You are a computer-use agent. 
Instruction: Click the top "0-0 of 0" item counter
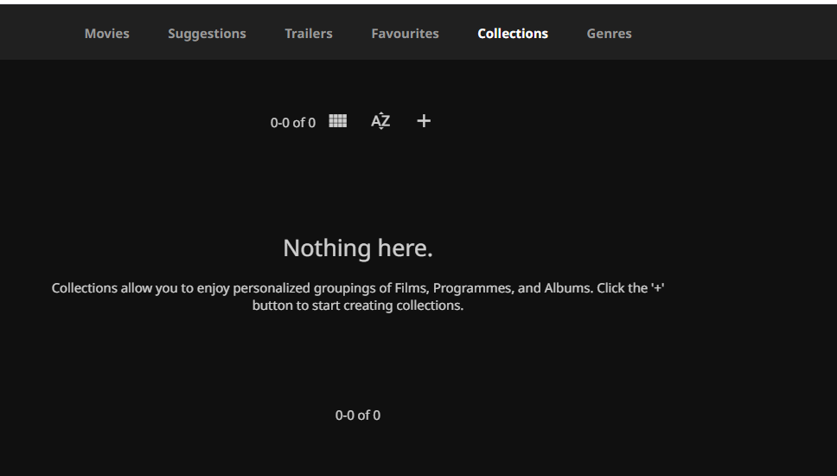click(292, 123)
